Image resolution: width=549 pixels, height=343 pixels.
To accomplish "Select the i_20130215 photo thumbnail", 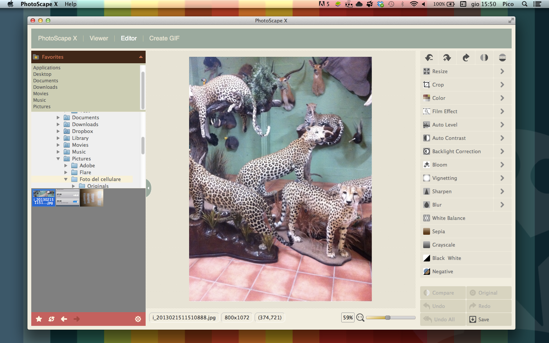I will coord(44,198).
